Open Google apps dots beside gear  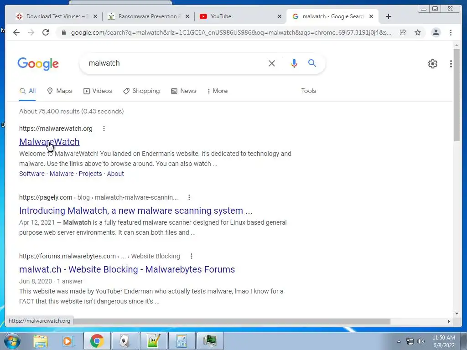click(x=451, y=63)
